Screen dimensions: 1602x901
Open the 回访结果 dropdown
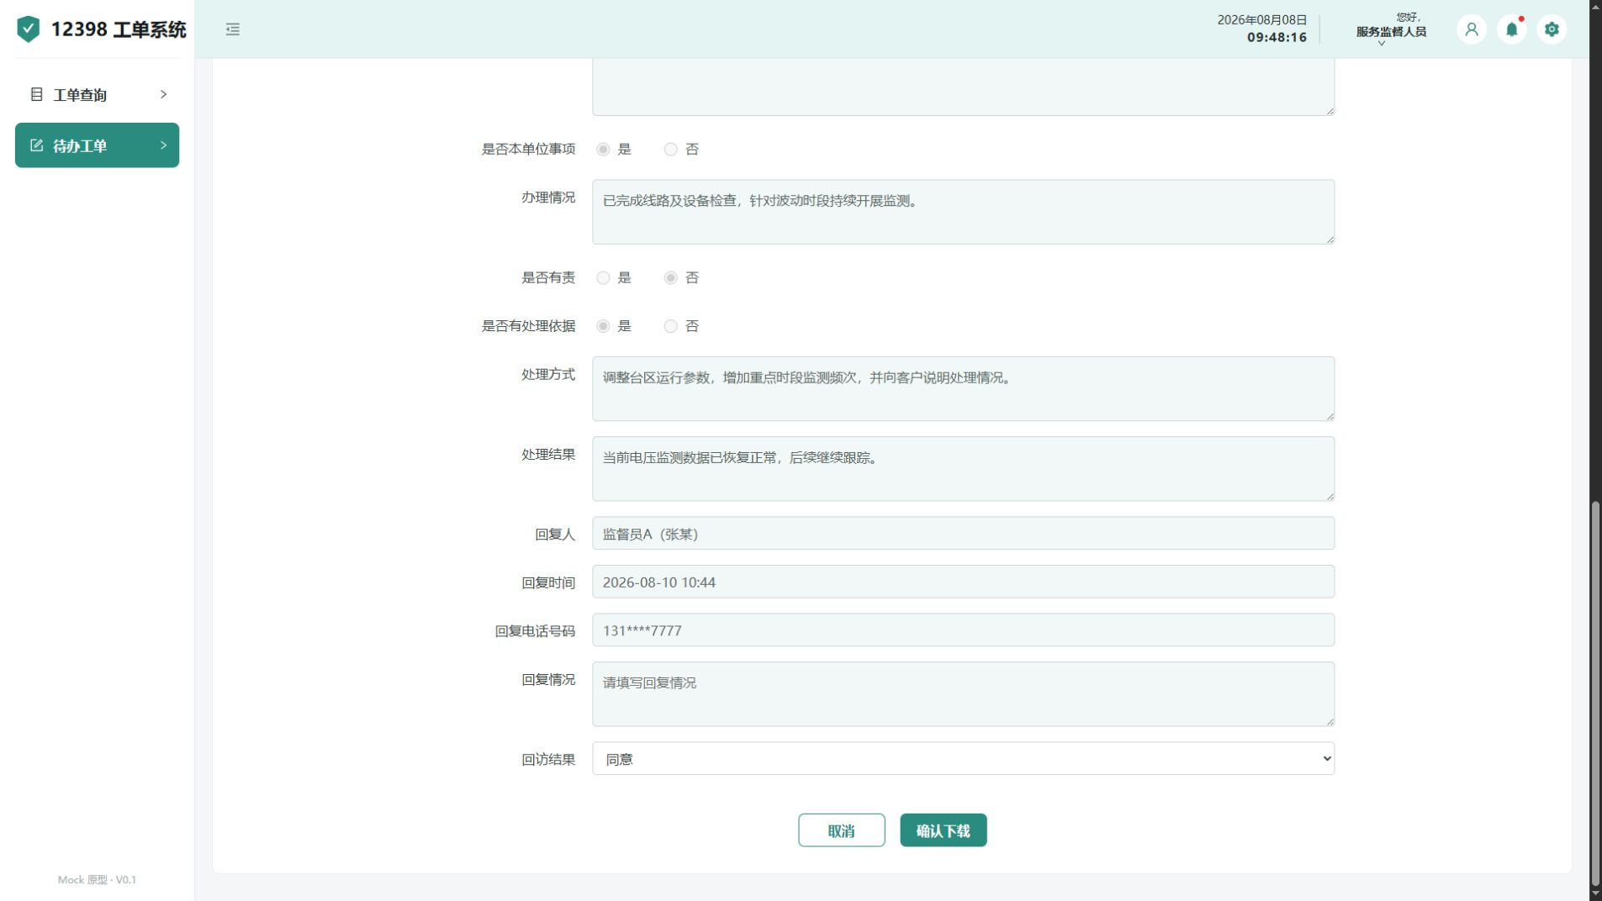click(x=963, y=759)
